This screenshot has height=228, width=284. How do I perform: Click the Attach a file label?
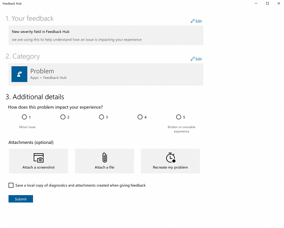[105, 167]
